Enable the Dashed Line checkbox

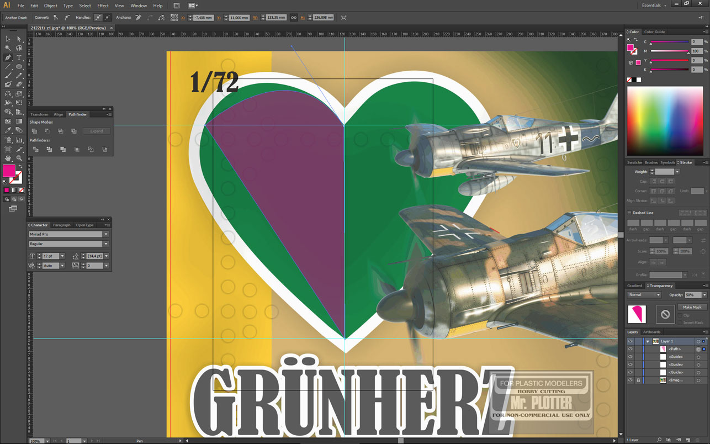coord(629,213)
